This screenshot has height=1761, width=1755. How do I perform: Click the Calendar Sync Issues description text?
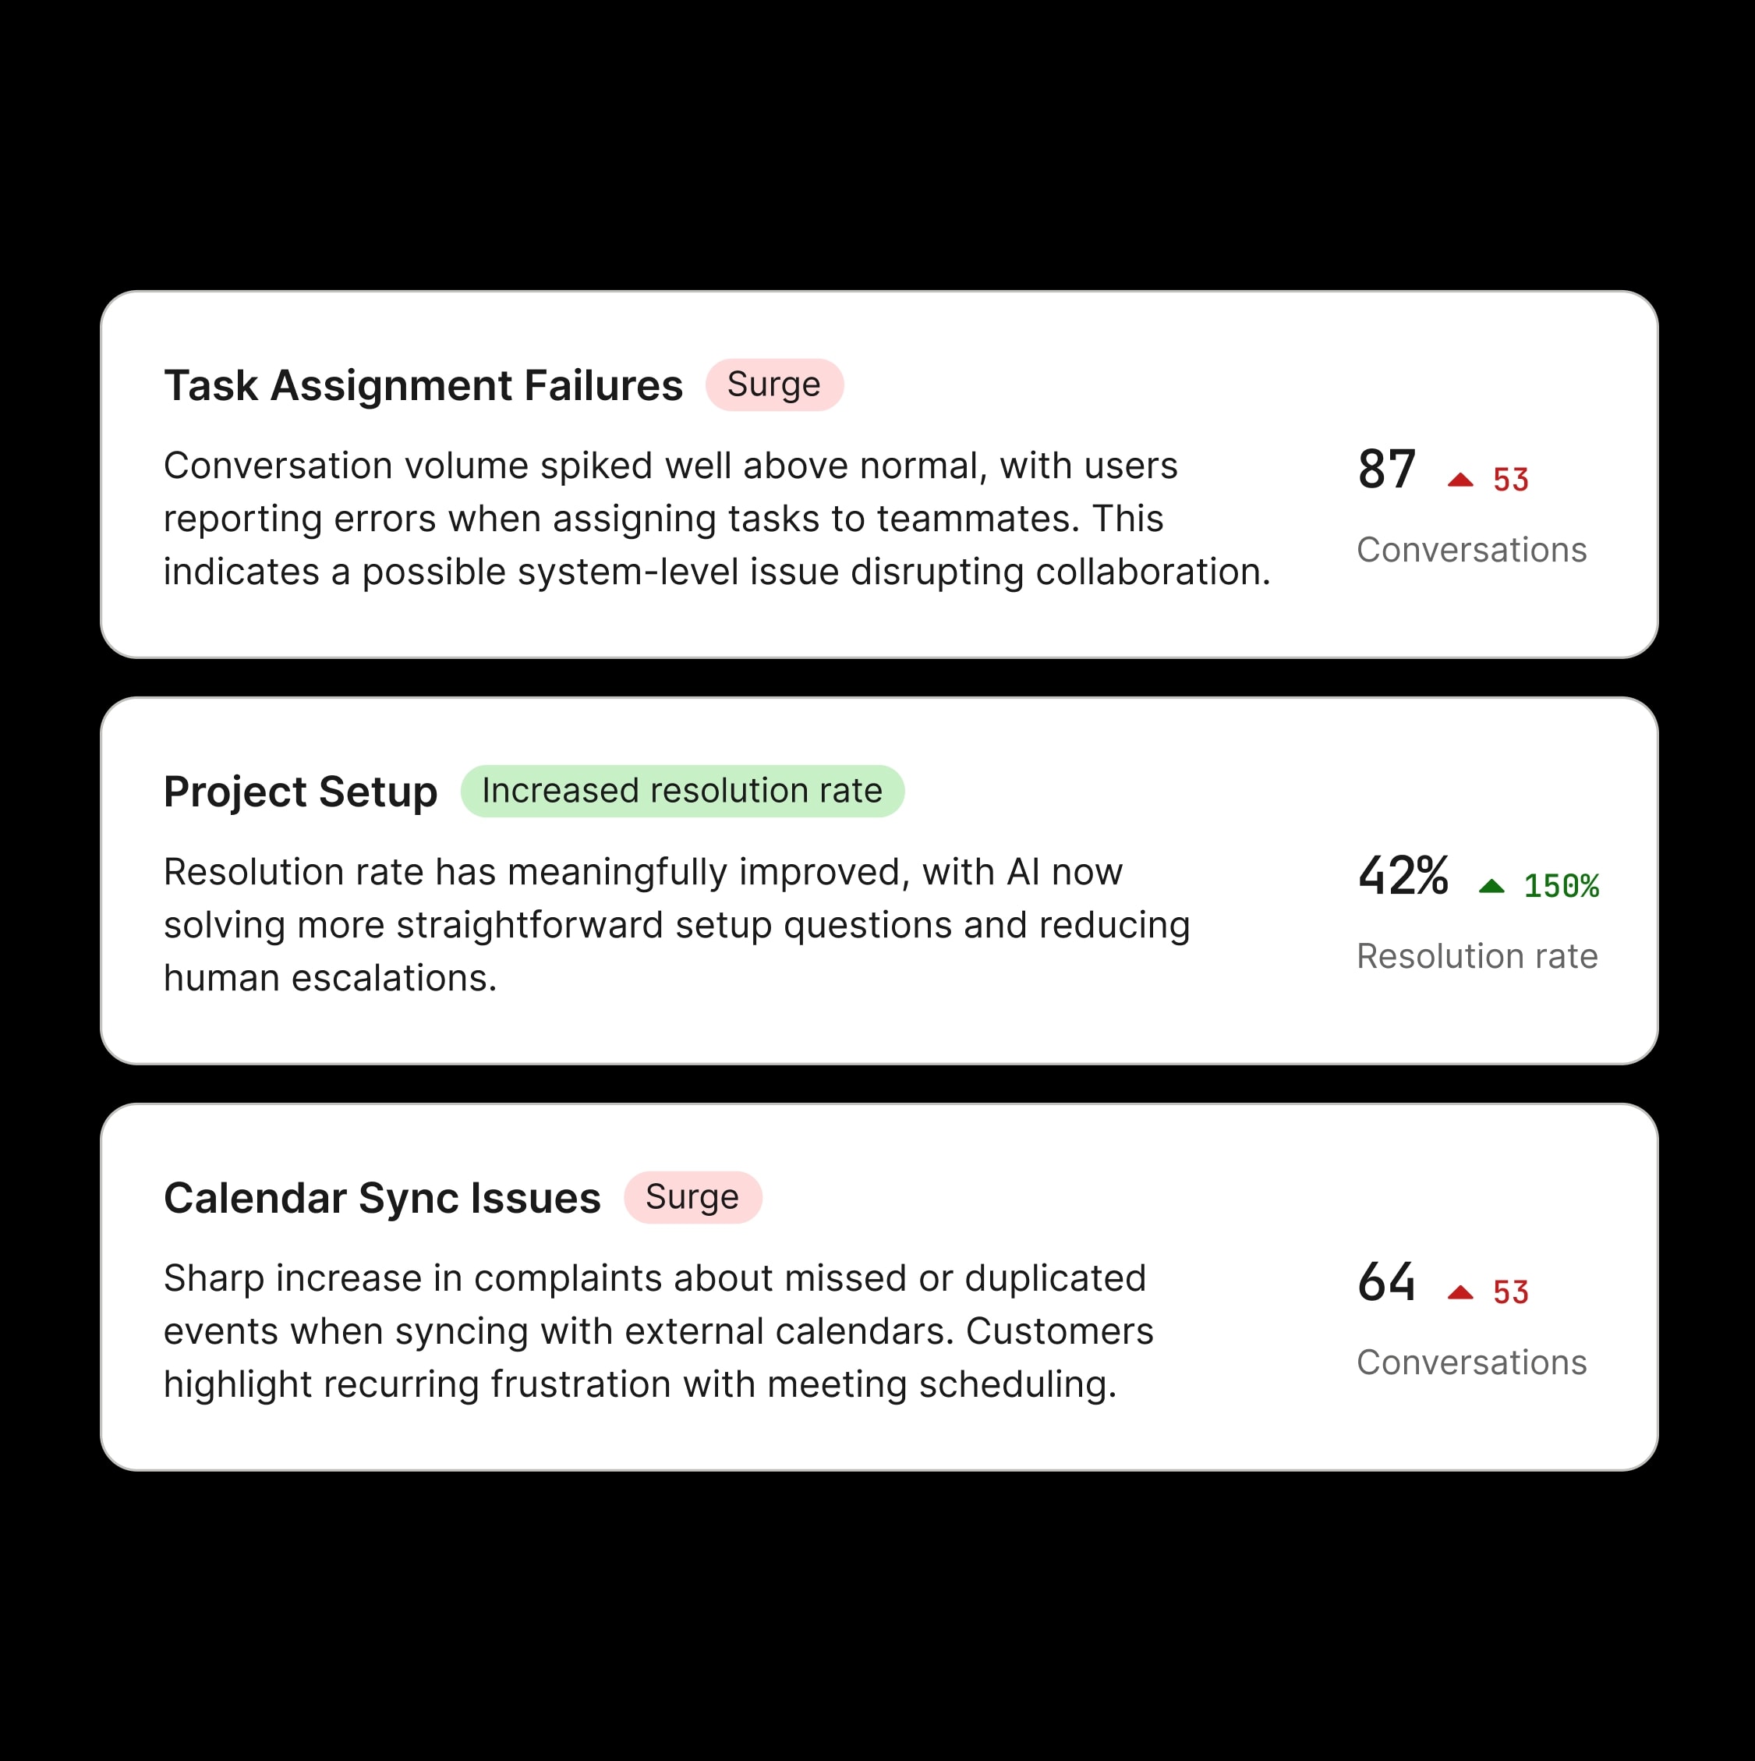pyautogui.click(x=658, y=1330)
